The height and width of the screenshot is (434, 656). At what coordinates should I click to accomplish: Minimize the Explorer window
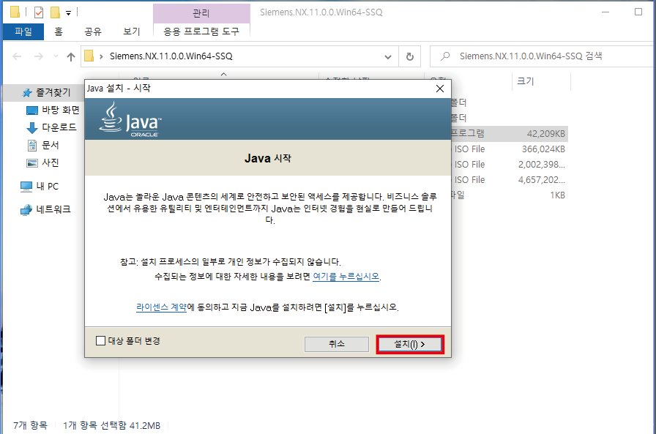(605, 12)
